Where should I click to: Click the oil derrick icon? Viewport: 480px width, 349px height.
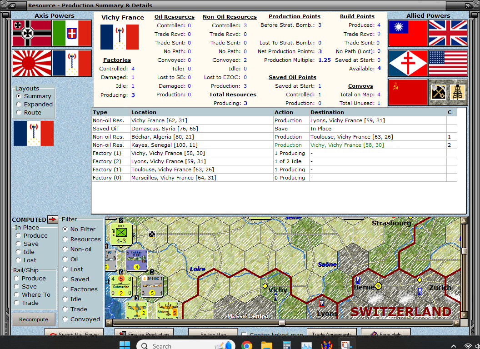click(457, 92)
